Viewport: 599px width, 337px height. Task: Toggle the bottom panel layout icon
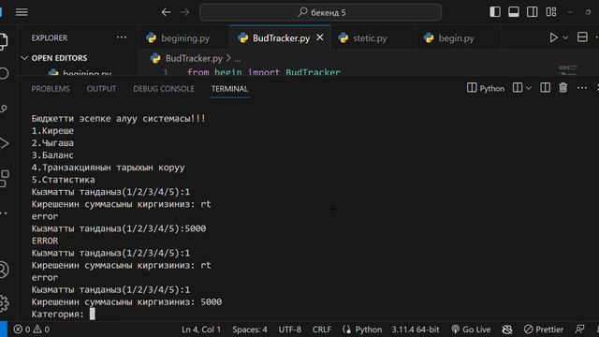[x=514, y=12]
